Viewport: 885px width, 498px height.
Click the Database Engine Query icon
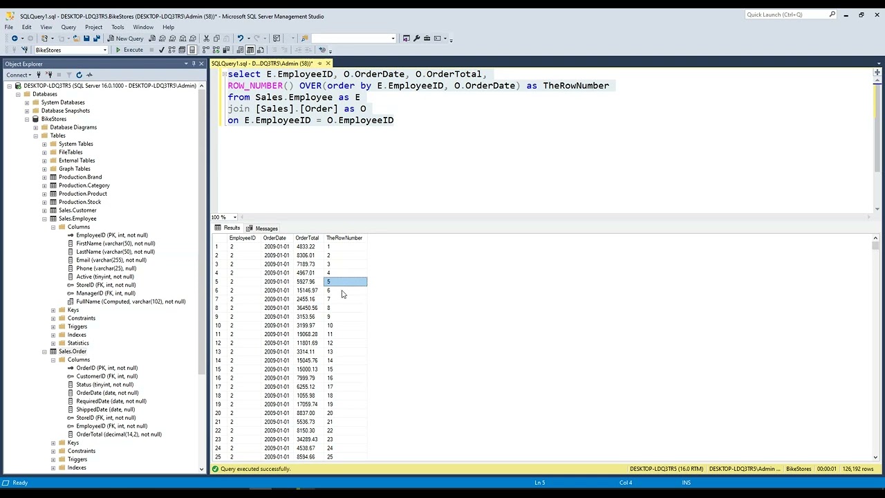pyautogui.click(x=152, y=38)
